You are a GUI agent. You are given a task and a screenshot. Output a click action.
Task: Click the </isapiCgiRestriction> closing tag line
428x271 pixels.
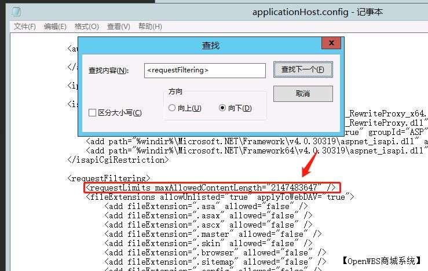(x=118, y=159)
